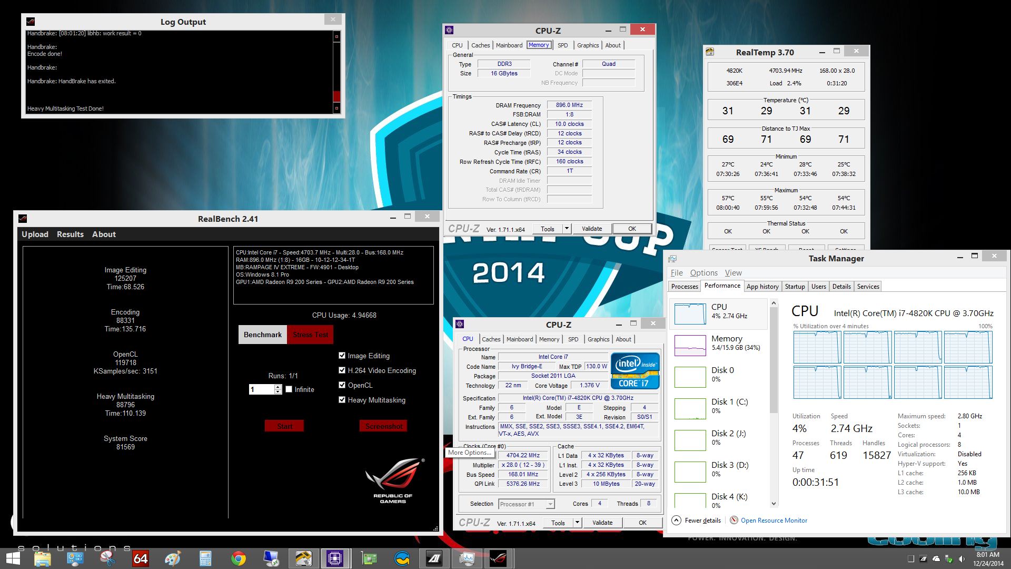
Task: Click Task Manager title bar icon
Action: pos(672,258)
